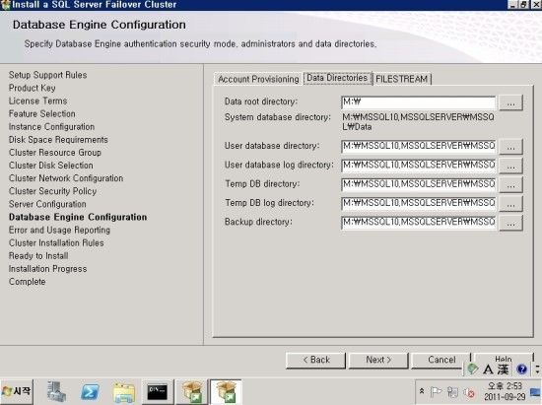Screen dimensions: 542x405
Task: Launch PowerShell from the taskbar
Action: [x=90, y=392]
